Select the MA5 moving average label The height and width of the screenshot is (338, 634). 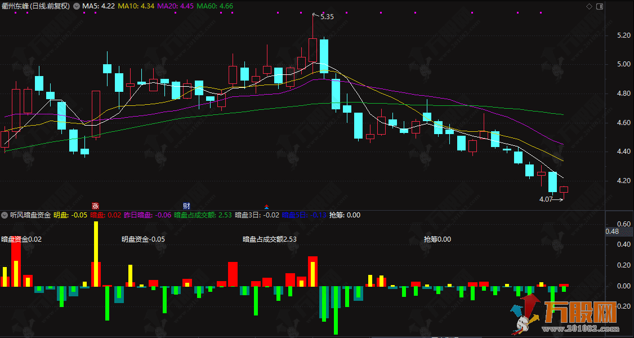[x=99, y=6]
